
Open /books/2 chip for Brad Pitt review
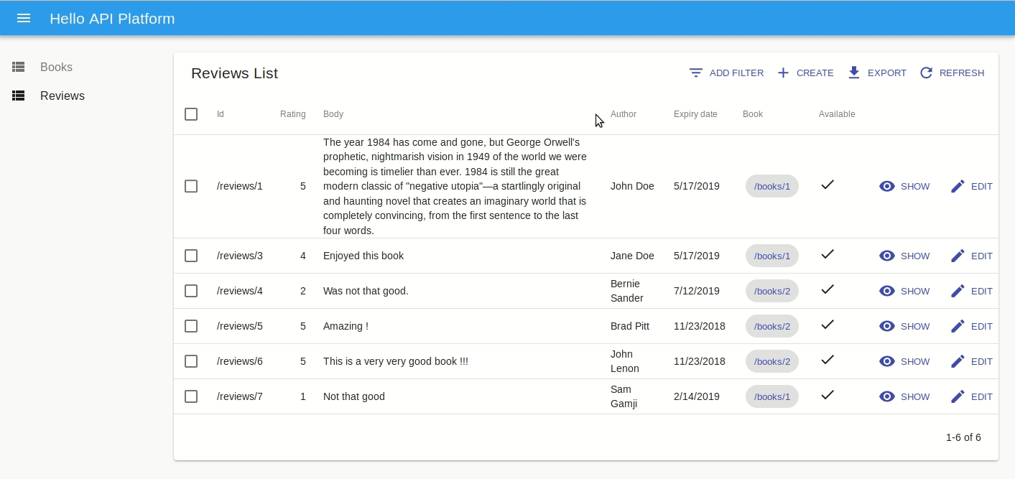(772, 326)
